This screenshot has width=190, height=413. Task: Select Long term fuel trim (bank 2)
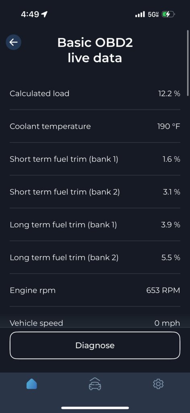tap(95, 257)
